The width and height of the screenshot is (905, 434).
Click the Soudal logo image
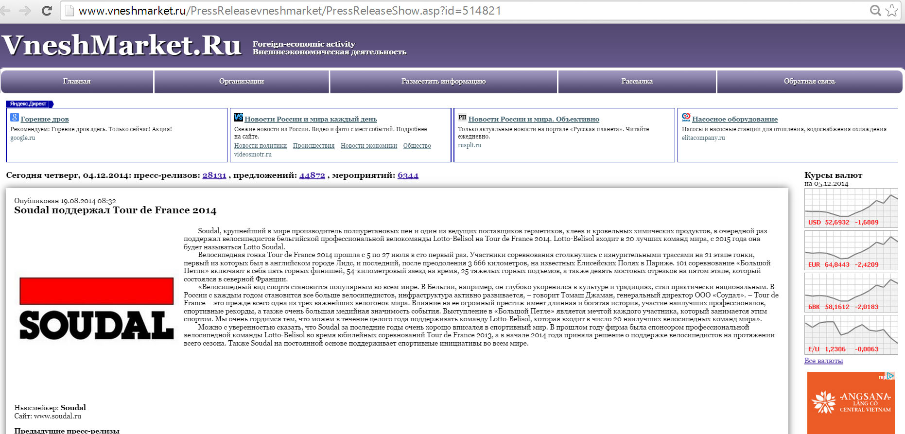click(96, 308)
